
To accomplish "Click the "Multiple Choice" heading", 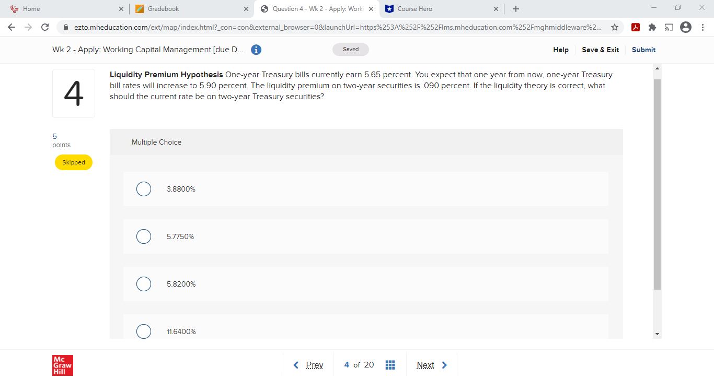I will point(156,142).
